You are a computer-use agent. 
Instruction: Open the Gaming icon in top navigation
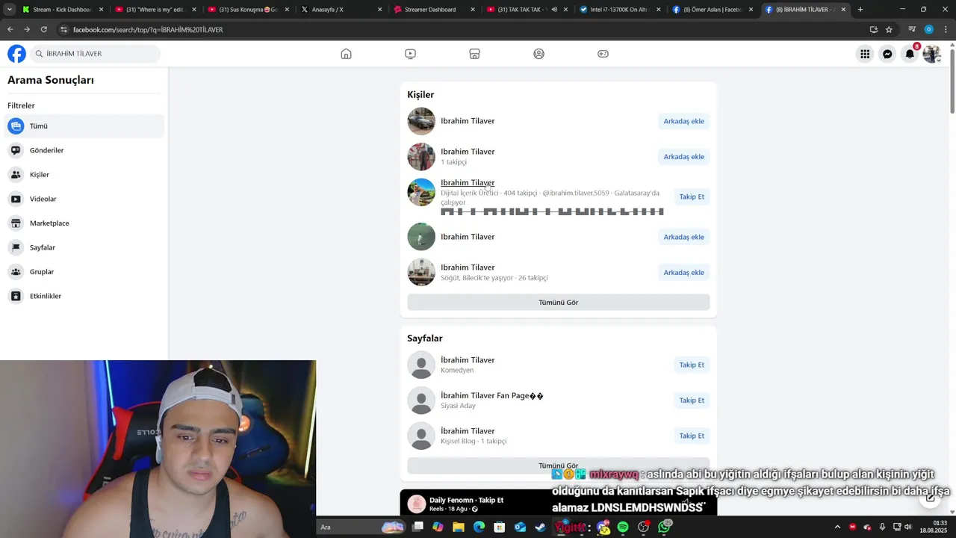603,54
